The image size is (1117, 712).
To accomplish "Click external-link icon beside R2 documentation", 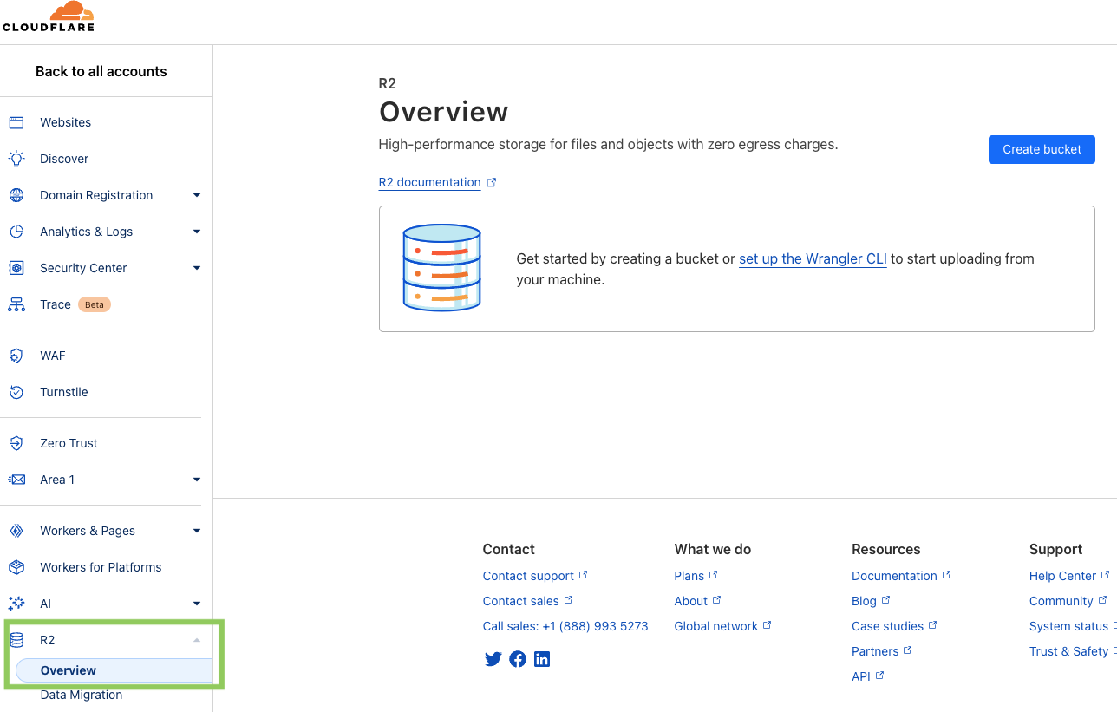I will click(x=491, y=182).
